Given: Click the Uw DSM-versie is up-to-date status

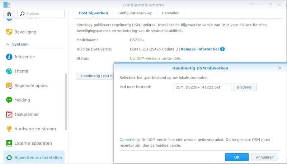Looking at the screenshot, I should (x=155, y=58).
